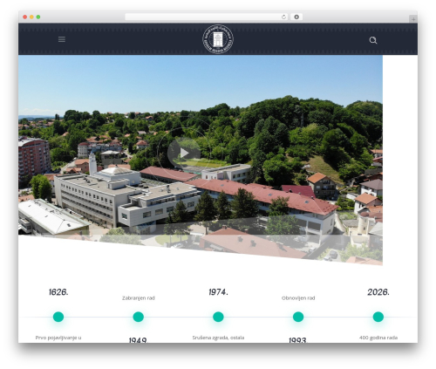Click the "1974." year heading
Screen dimensions: 436x369
click(x=218, y=292)
